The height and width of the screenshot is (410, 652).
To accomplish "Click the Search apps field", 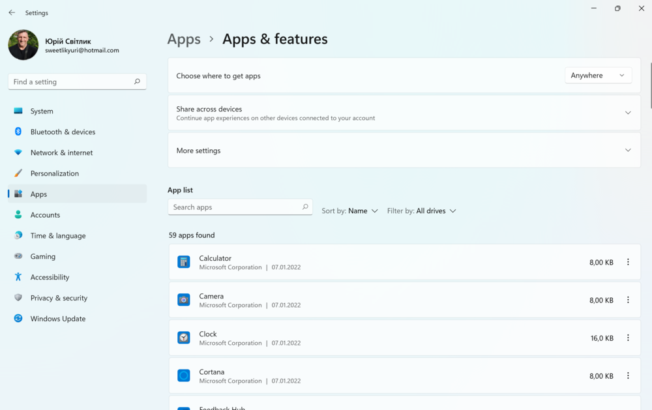I will coord(235,207).
